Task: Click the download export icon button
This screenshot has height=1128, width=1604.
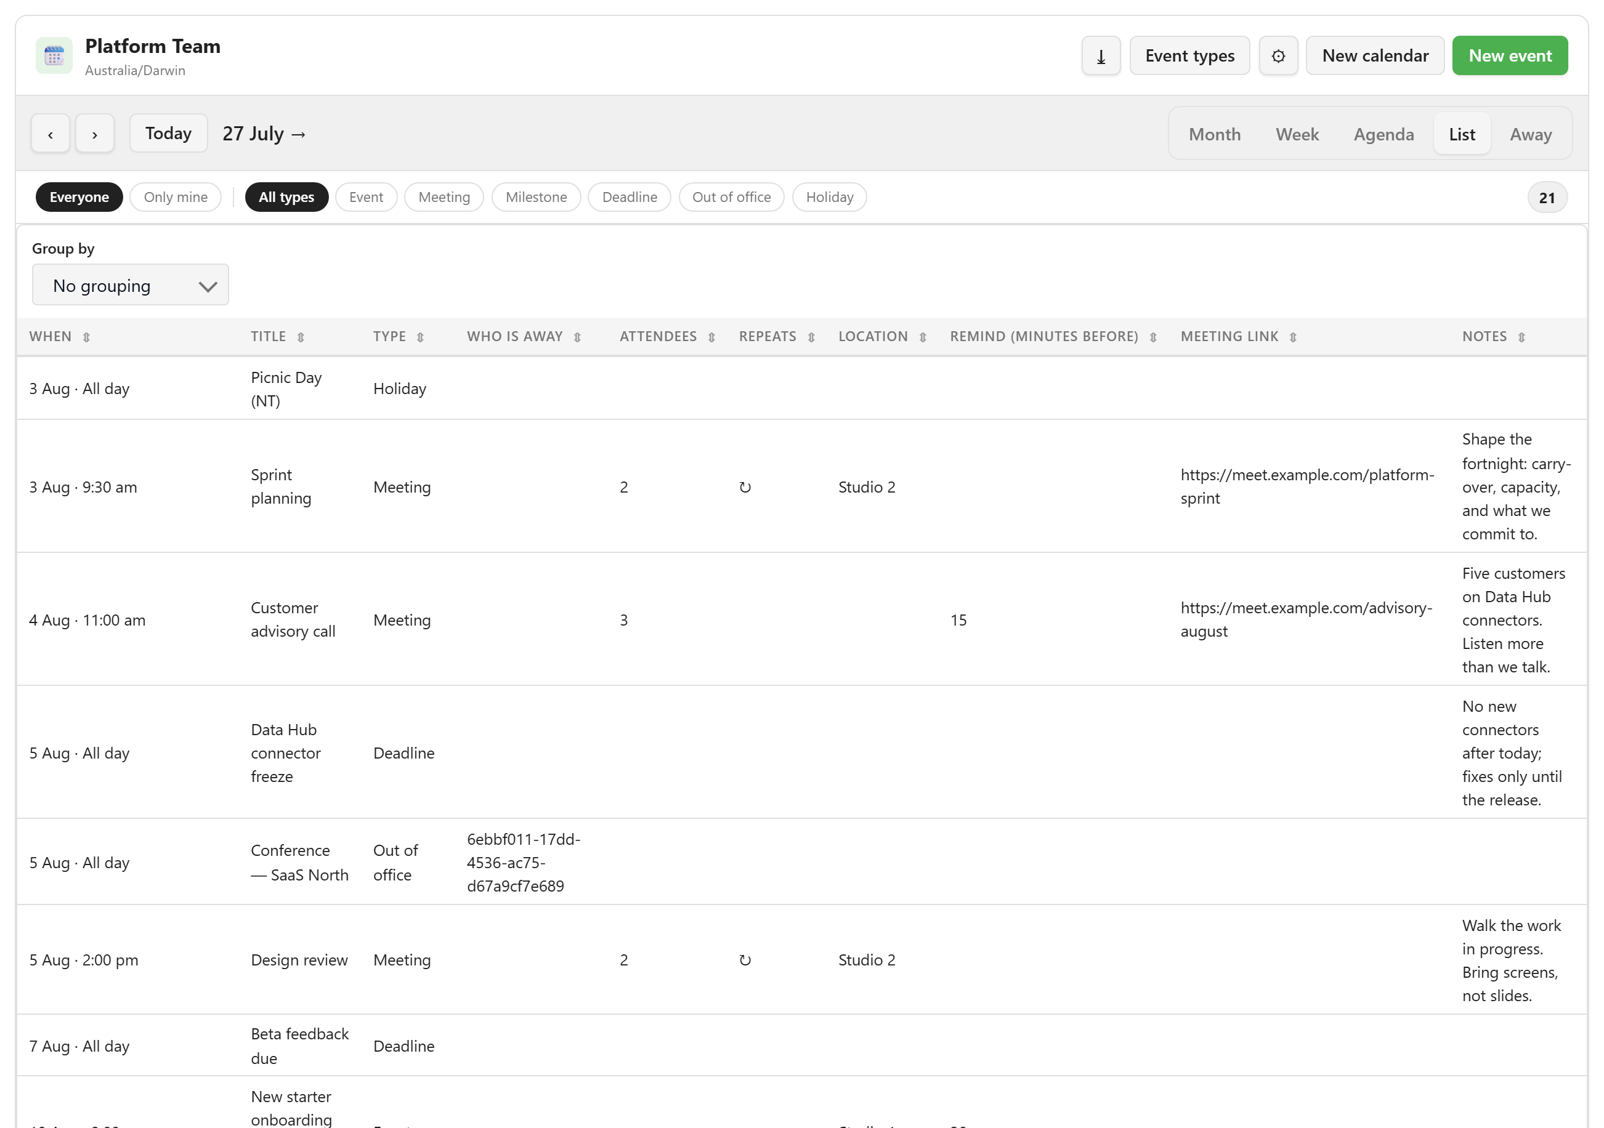Action: (1100, 56)
